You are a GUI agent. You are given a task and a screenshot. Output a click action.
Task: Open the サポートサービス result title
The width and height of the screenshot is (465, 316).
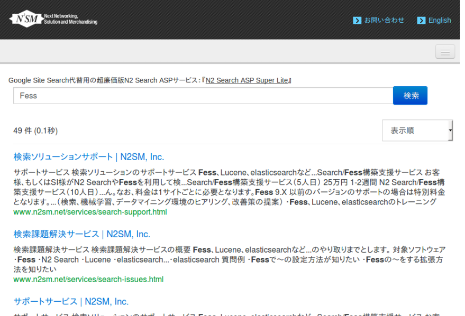71,302
